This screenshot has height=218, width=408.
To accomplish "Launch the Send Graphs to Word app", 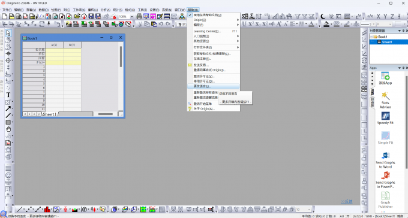I will pyautogui.click(x=385, y=160).
